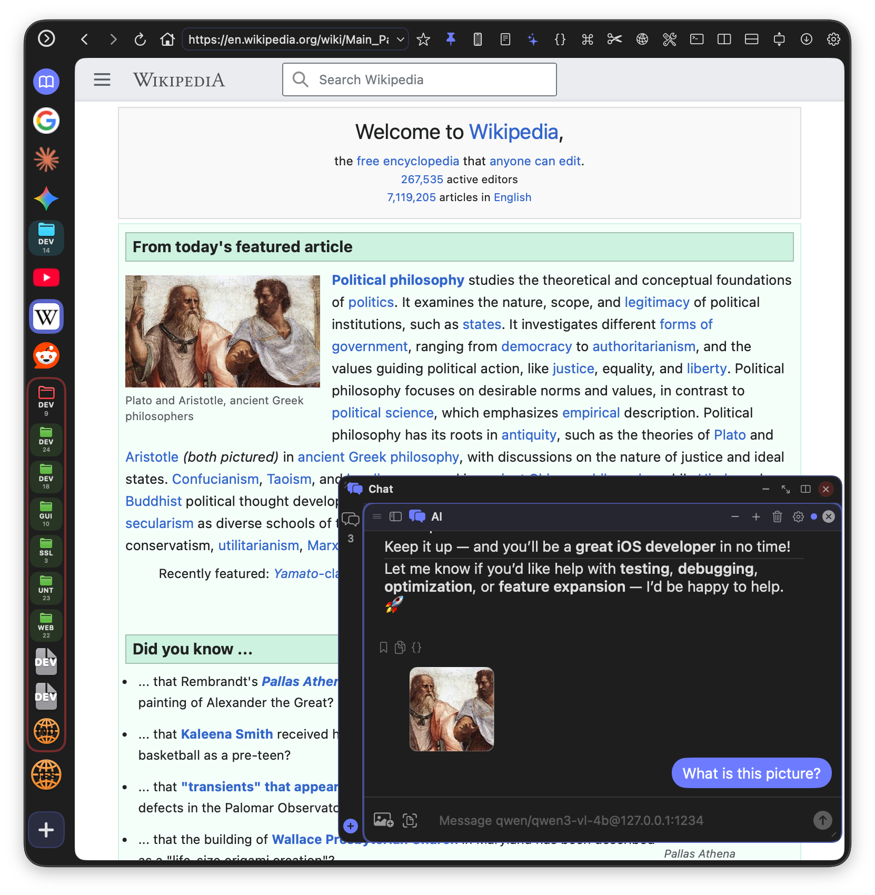The height and width of the screenshot is (895, 875).
Task: Open the terminal icon in toolbar
Action: 697,39
